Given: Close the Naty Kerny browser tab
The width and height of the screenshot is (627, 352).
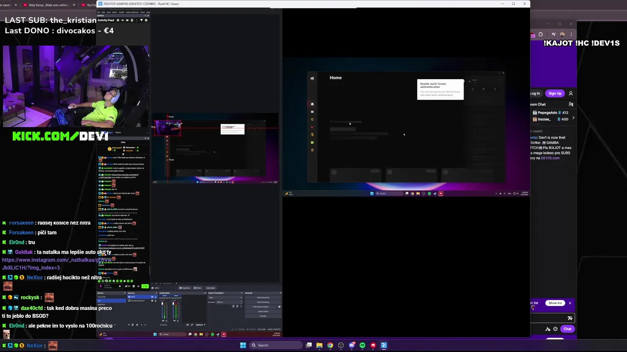Looking at the screenshot, I should (x=74, y=5).
